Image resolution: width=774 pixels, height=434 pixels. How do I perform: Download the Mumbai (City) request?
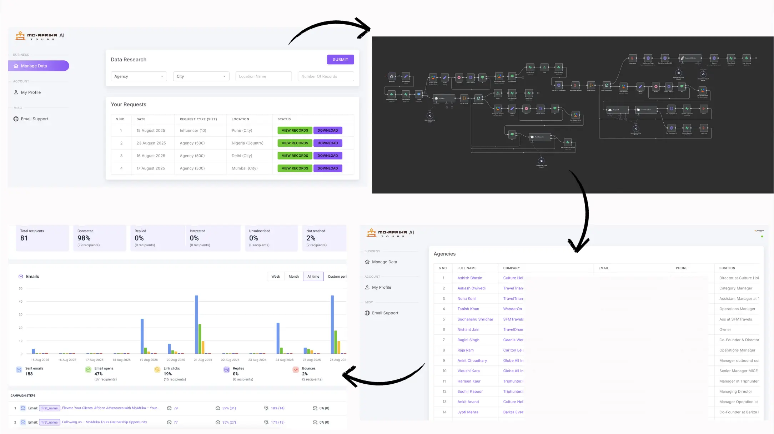tap(328, 168)
